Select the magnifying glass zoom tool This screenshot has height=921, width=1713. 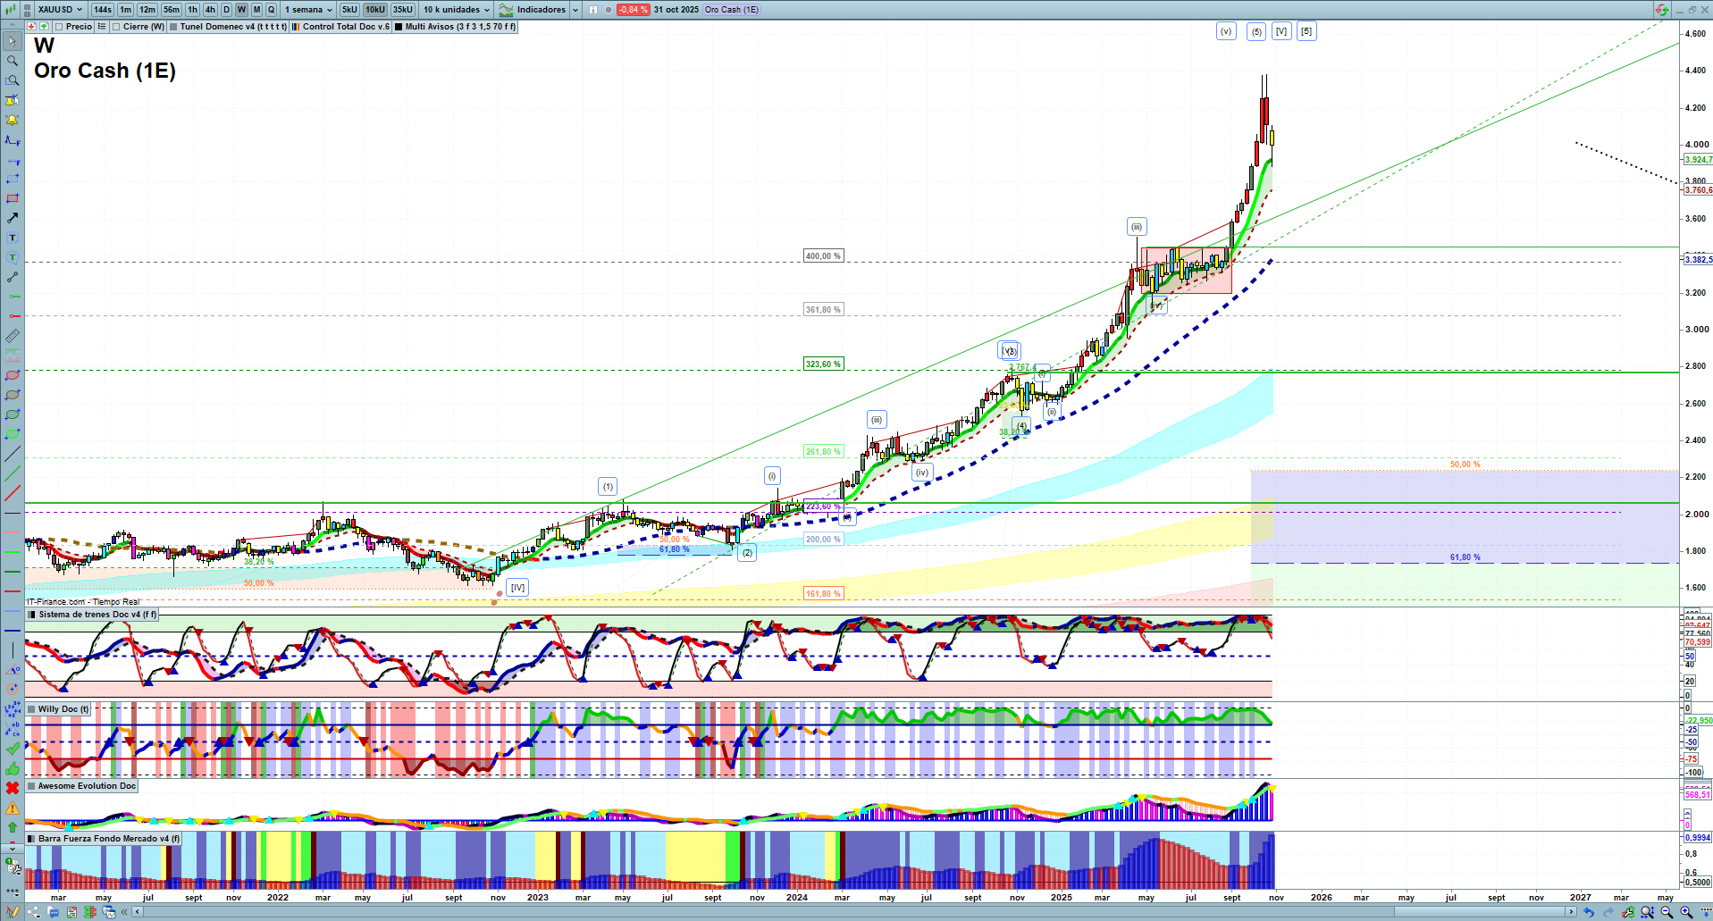coord(13,61)
